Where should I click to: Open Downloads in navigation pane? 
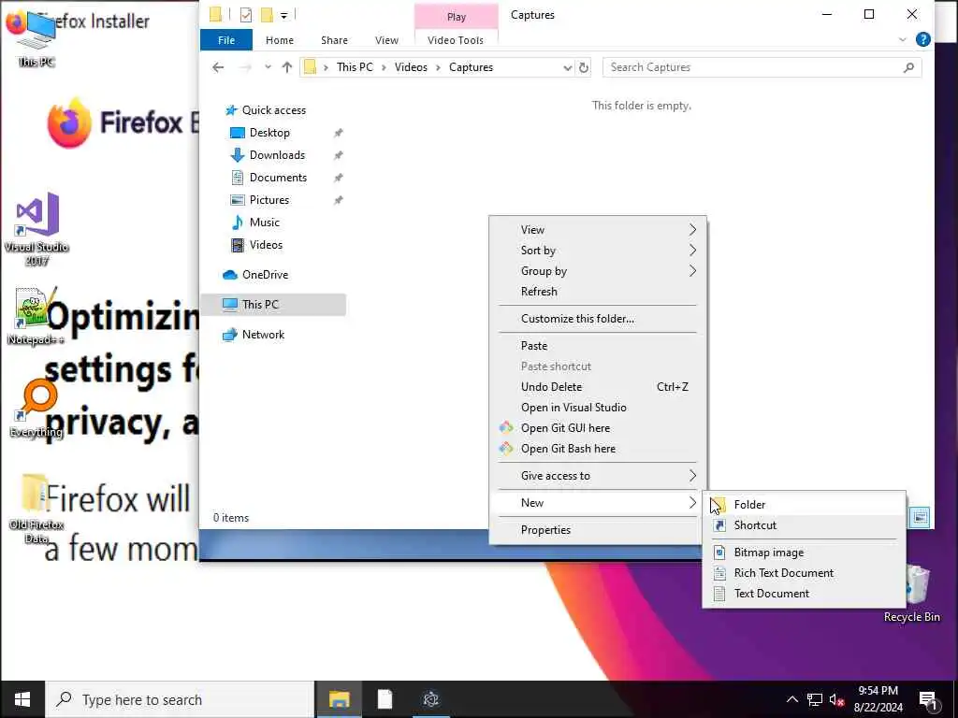[277, 155]
